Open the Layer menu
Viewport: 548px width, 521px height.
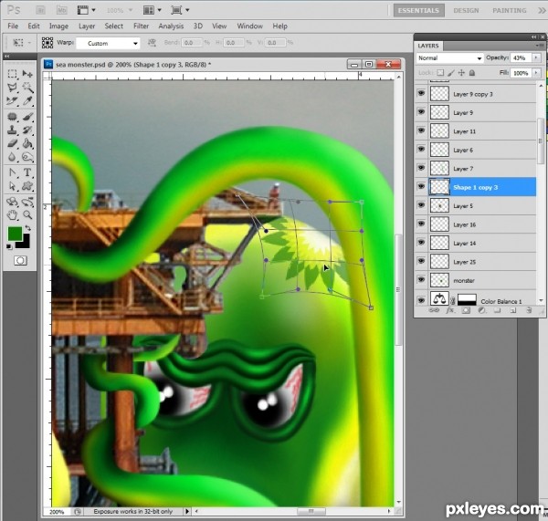pyautogui.click(x=87, y=26)
